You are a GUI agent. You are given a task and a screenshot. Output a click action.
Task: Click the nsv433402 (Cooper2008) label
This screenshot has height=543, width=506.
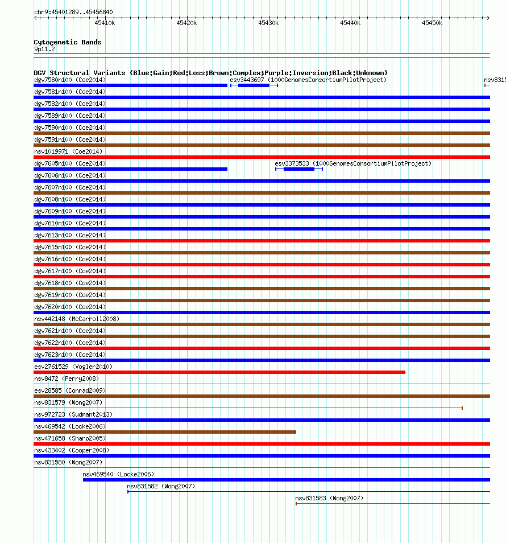pos(72,450)
